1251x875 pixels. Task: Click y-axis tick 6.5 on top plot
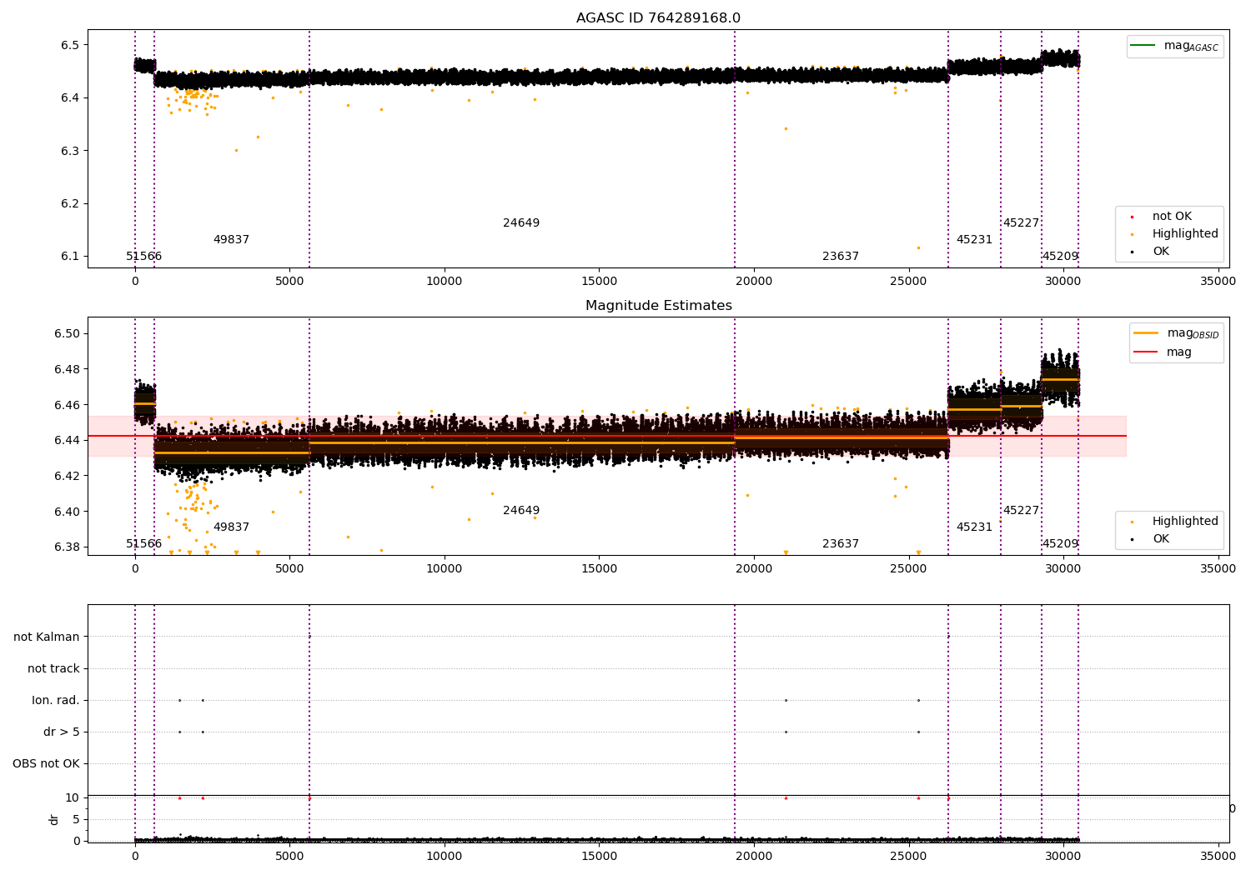click(70, 45)
